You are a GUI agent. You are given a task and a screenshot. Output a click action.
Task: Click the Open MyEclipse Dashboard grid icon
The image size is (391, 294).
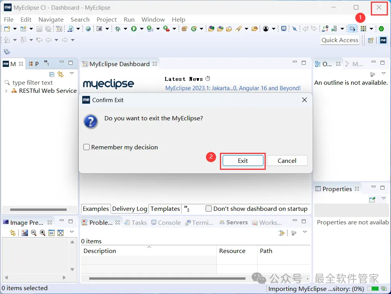59,29
